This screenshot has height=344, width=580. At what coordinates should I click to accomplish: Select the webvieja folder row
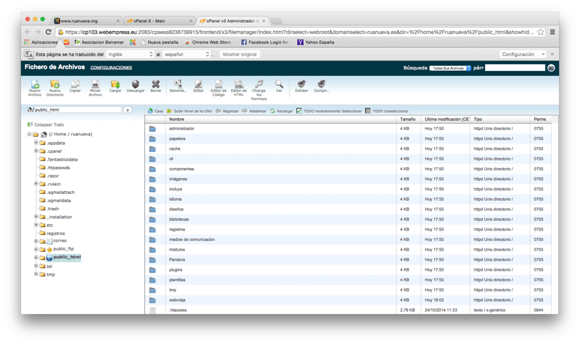click(347, 300)
